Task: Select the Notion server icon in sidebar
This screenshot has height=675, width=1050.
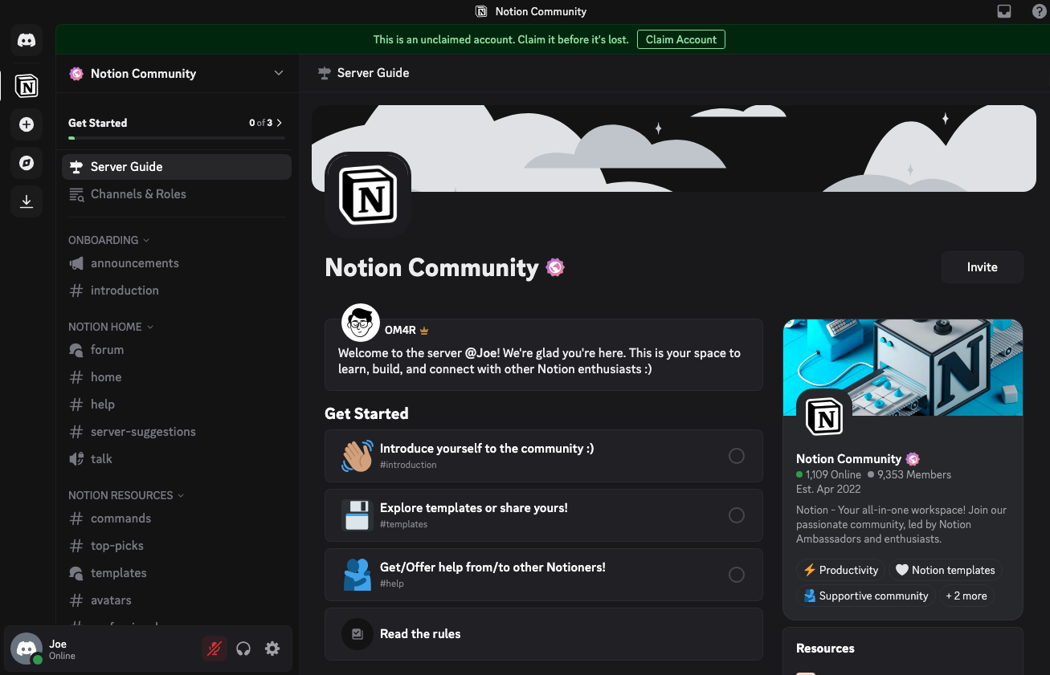Action: [x=27, y=86]
